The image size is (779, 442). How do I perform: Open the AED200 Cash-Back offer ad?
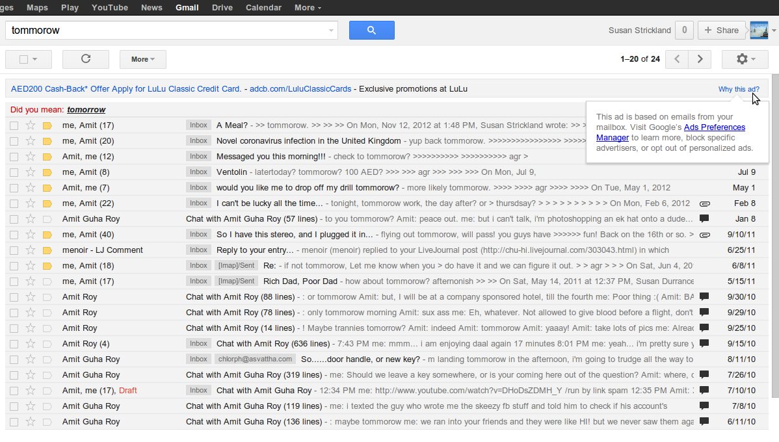click(126, 89)
